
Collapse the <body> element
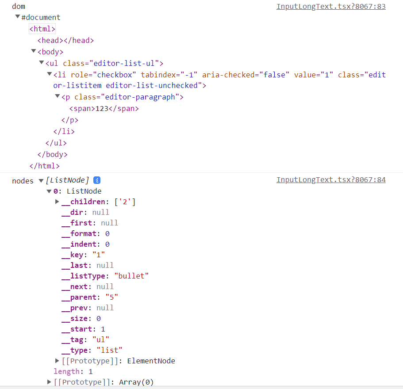(x=34, y=51)
